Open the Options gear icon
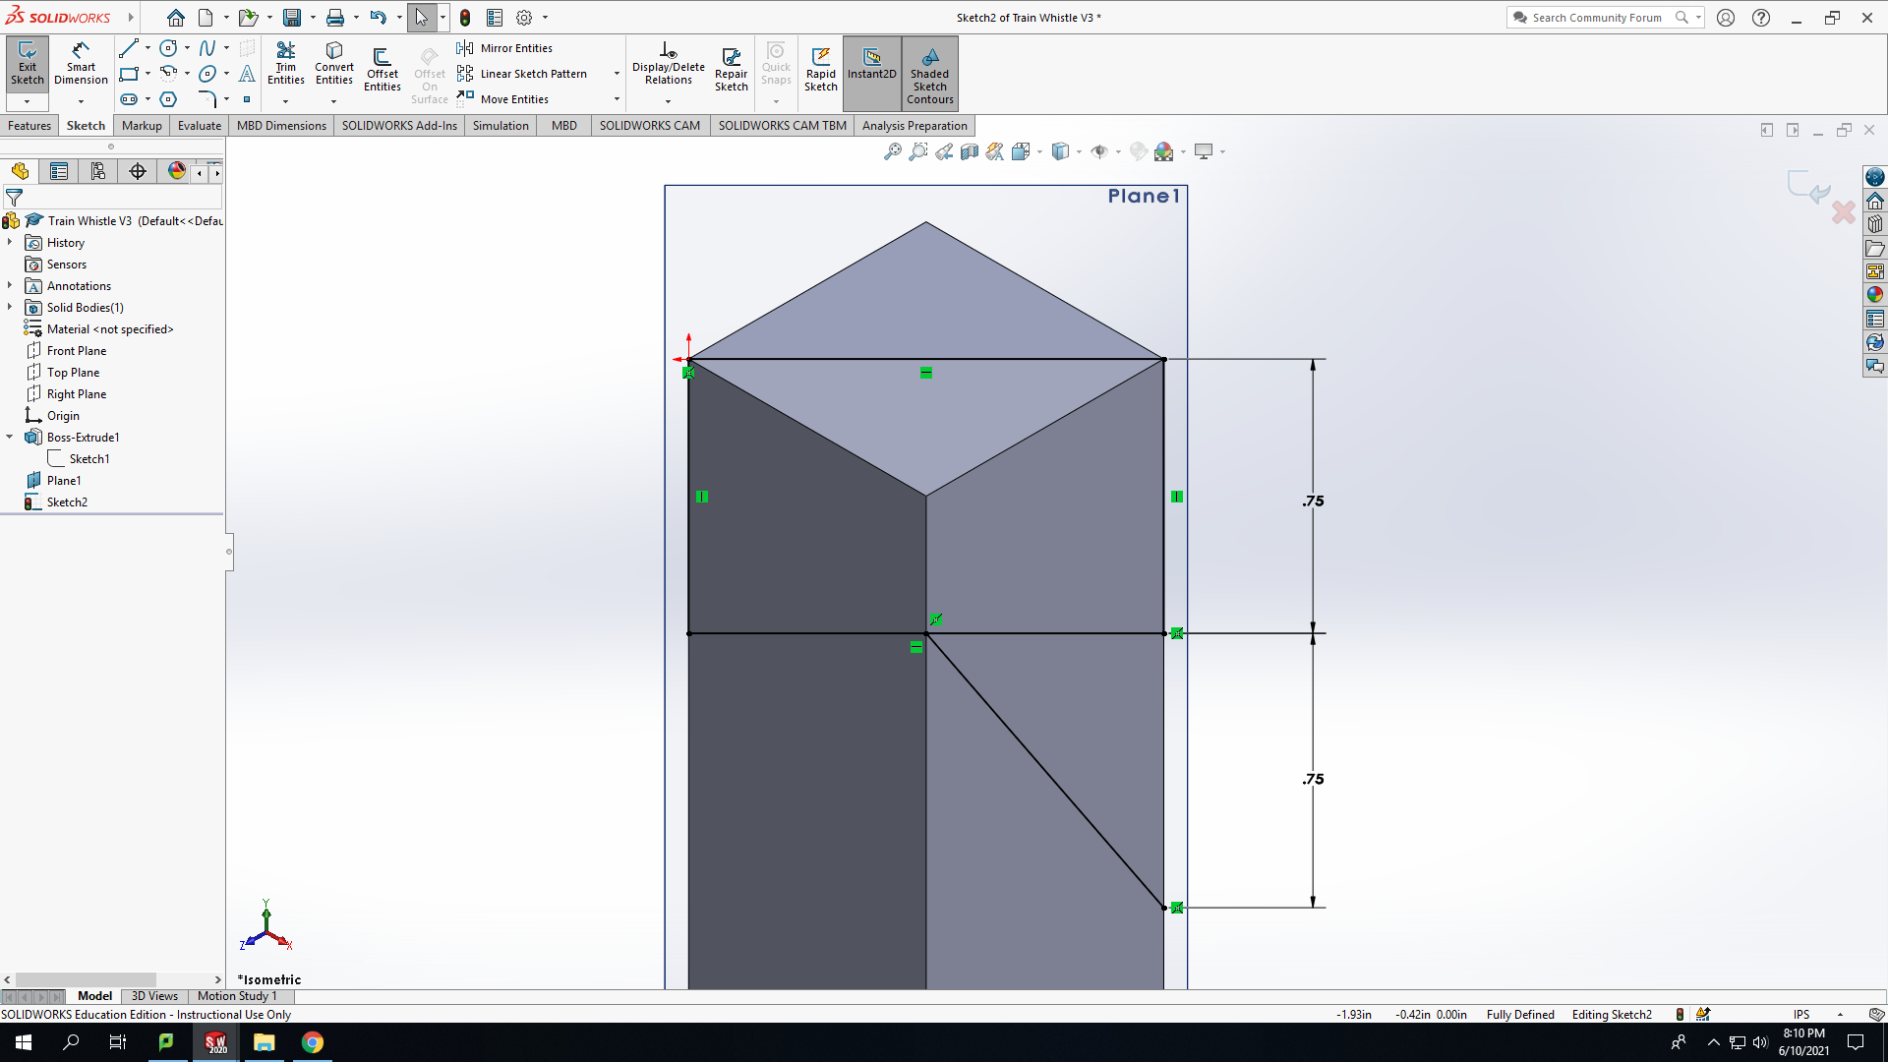 (524, 18)
